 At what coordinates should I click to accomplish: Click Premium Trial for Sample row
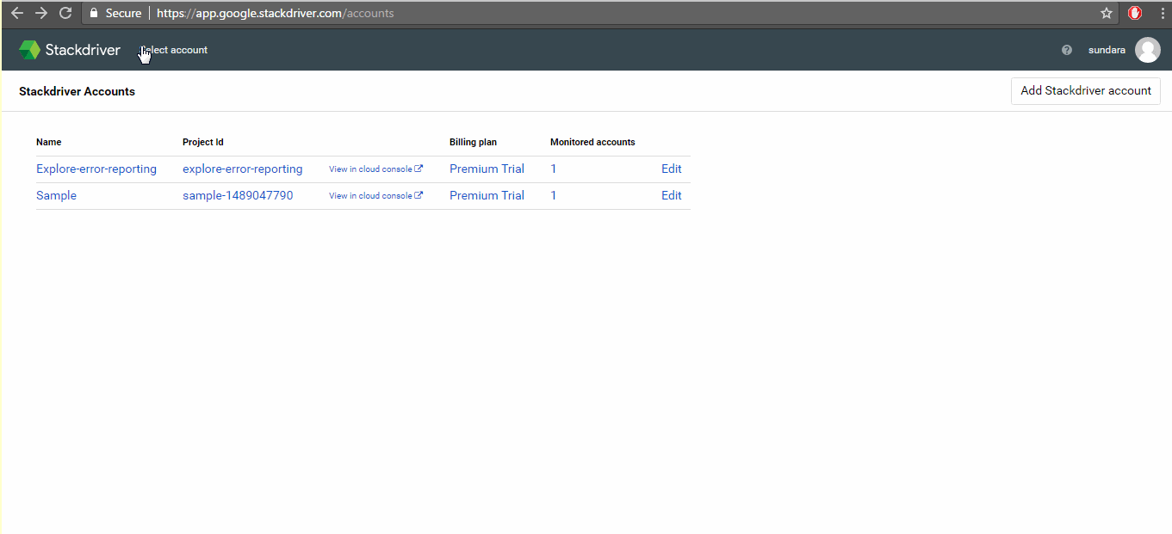[x=487, y=195]
